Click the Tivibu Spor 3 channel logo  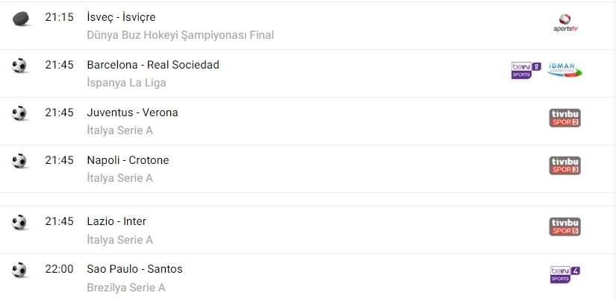[564, 165]
